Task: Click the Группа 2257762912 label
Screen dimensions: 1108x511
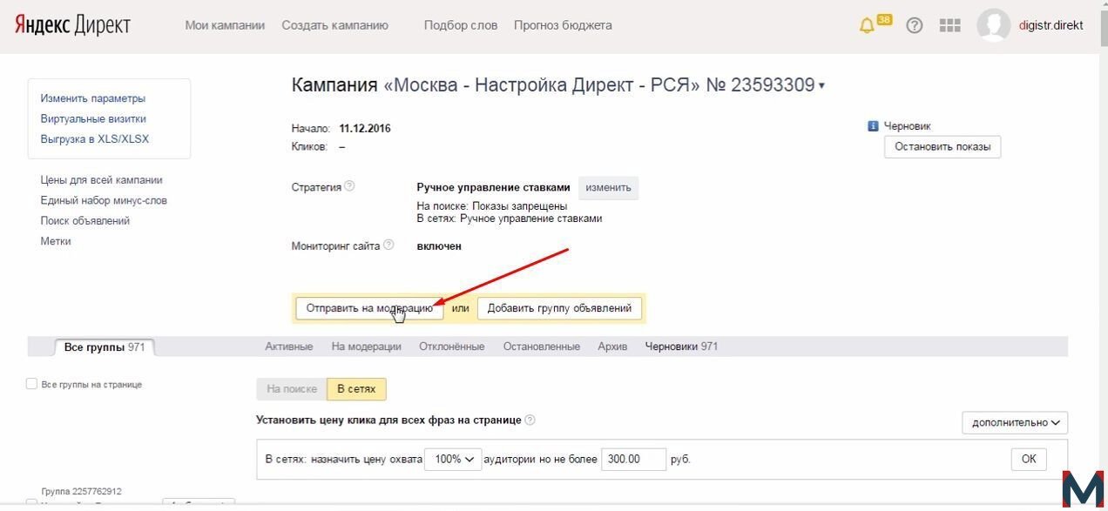Action: point(82,492)
